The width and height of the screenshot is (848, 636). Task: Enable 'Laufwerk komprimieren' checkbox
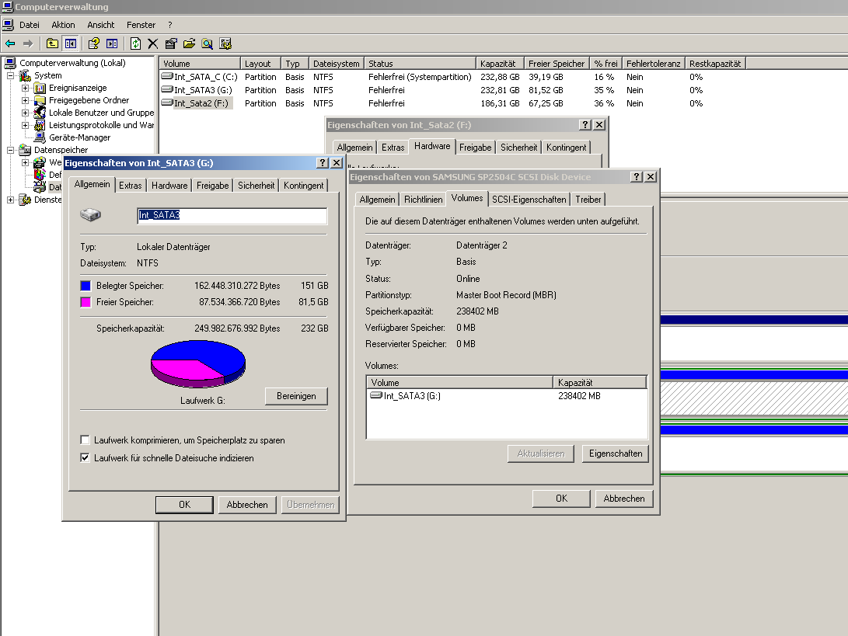point(85,440)
